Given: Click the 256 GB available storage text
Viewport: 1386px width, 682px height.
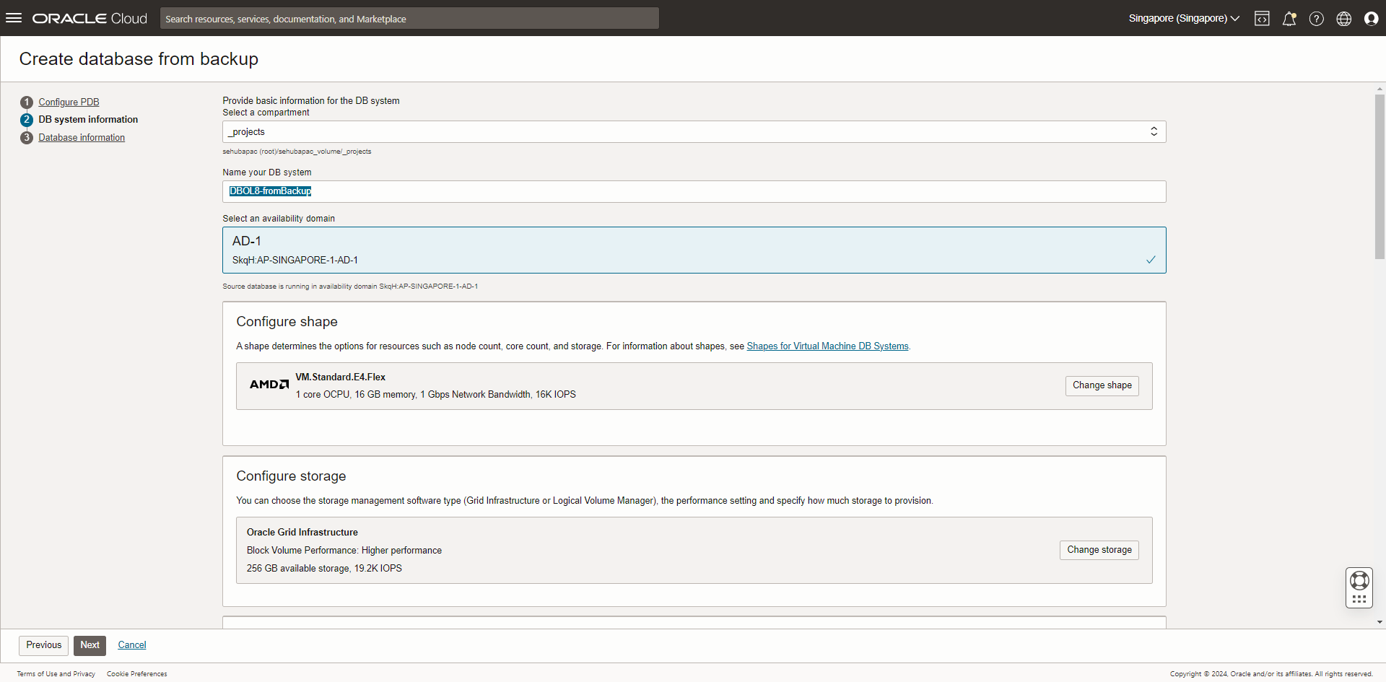Looking at the screenshot, I should click(x=324, y=569).
